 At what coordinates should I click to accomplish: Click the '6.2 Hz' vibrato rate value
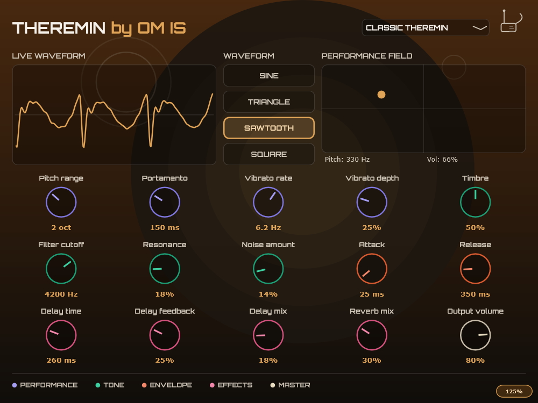(268, 227)
